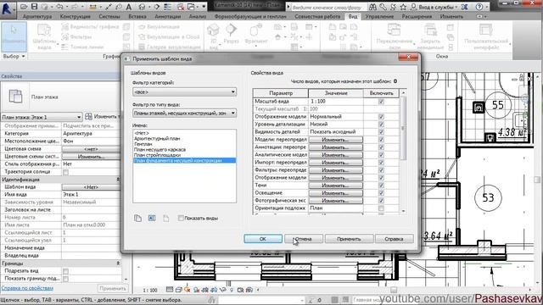The image size is (543, 305).
Task: Toggle the Включить checkbox for Тени
Action: 381,185
